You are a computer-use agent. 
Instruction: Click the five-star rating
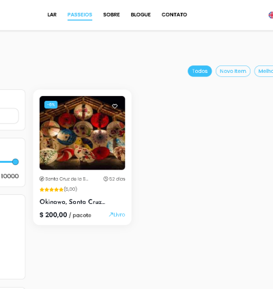pyautogui.click(x=51, y=189)
